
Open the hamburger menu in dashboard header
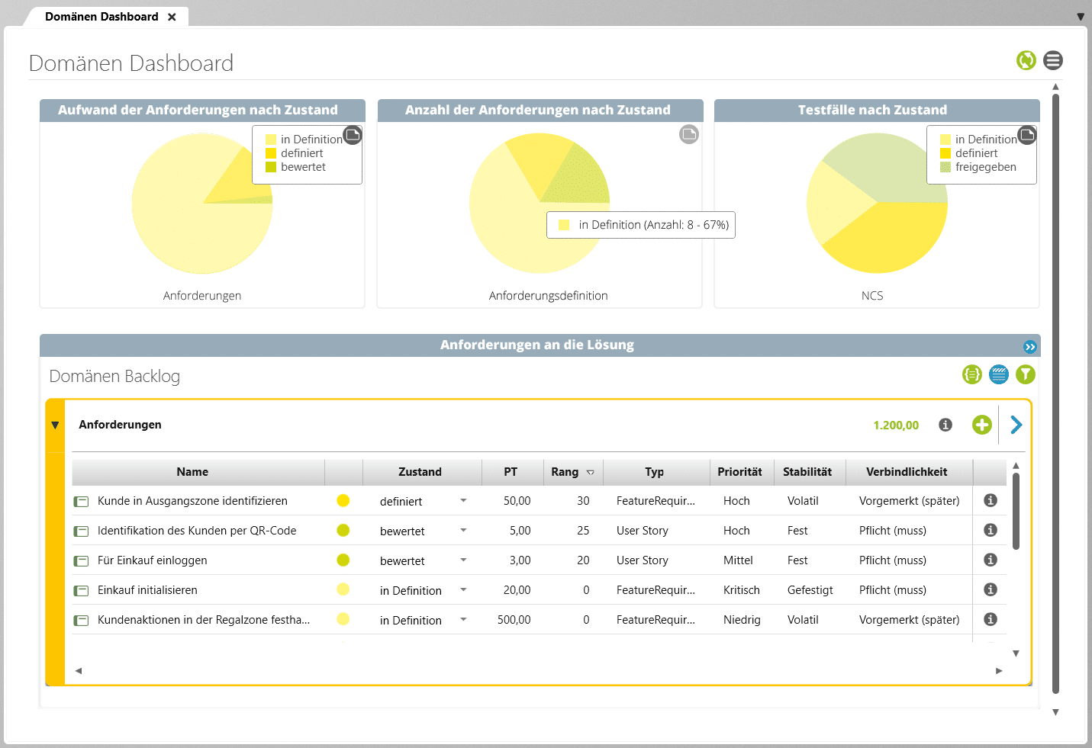click(1053, 60)
